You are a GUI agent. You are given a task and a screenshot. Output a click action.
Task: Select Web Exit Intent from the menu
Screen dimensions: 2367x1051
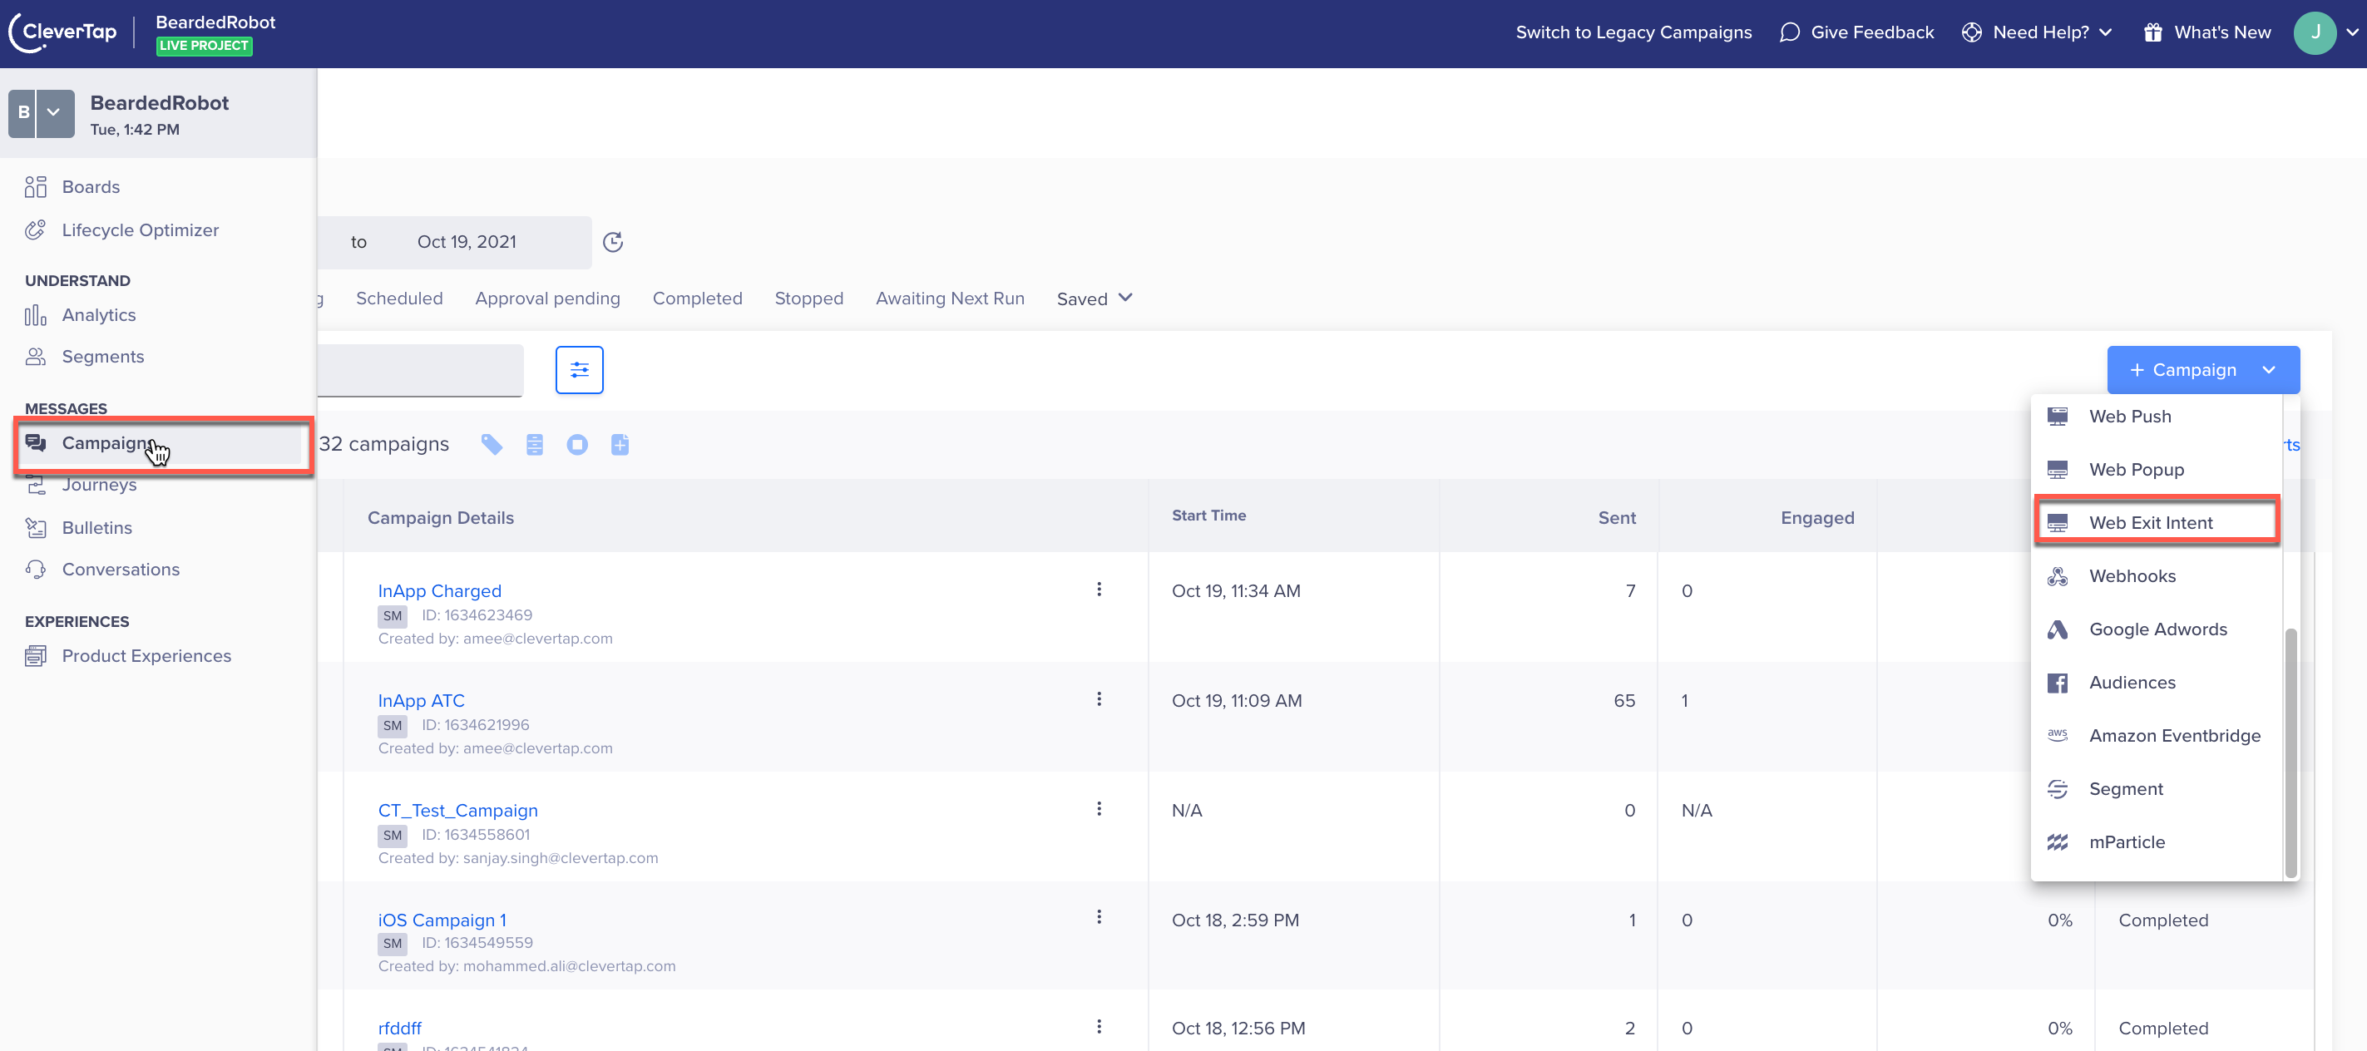(2150, 523)
